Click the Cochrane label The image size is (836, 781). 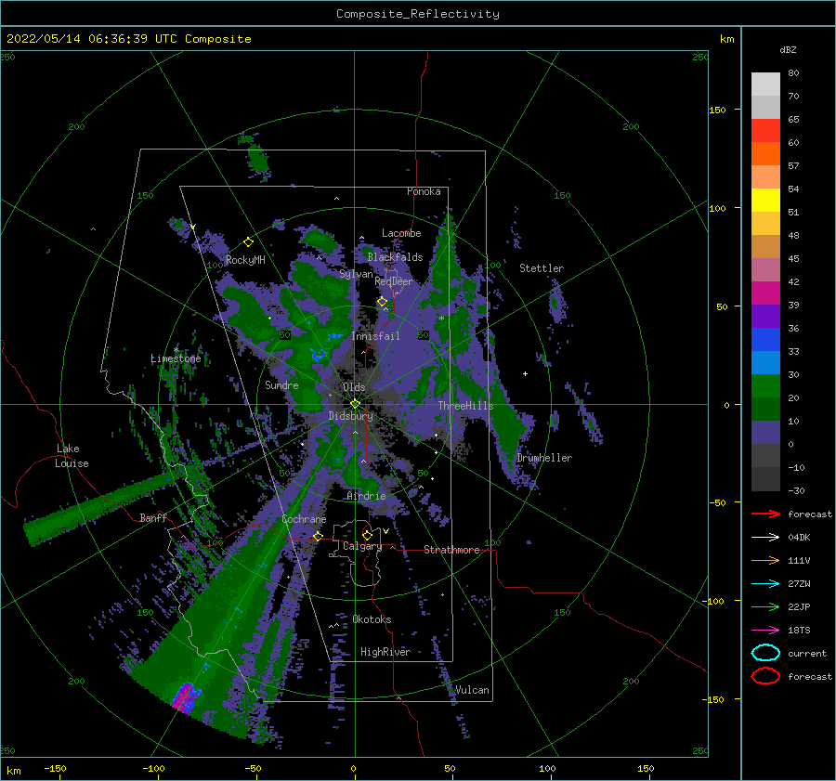[x=304, y=519]
